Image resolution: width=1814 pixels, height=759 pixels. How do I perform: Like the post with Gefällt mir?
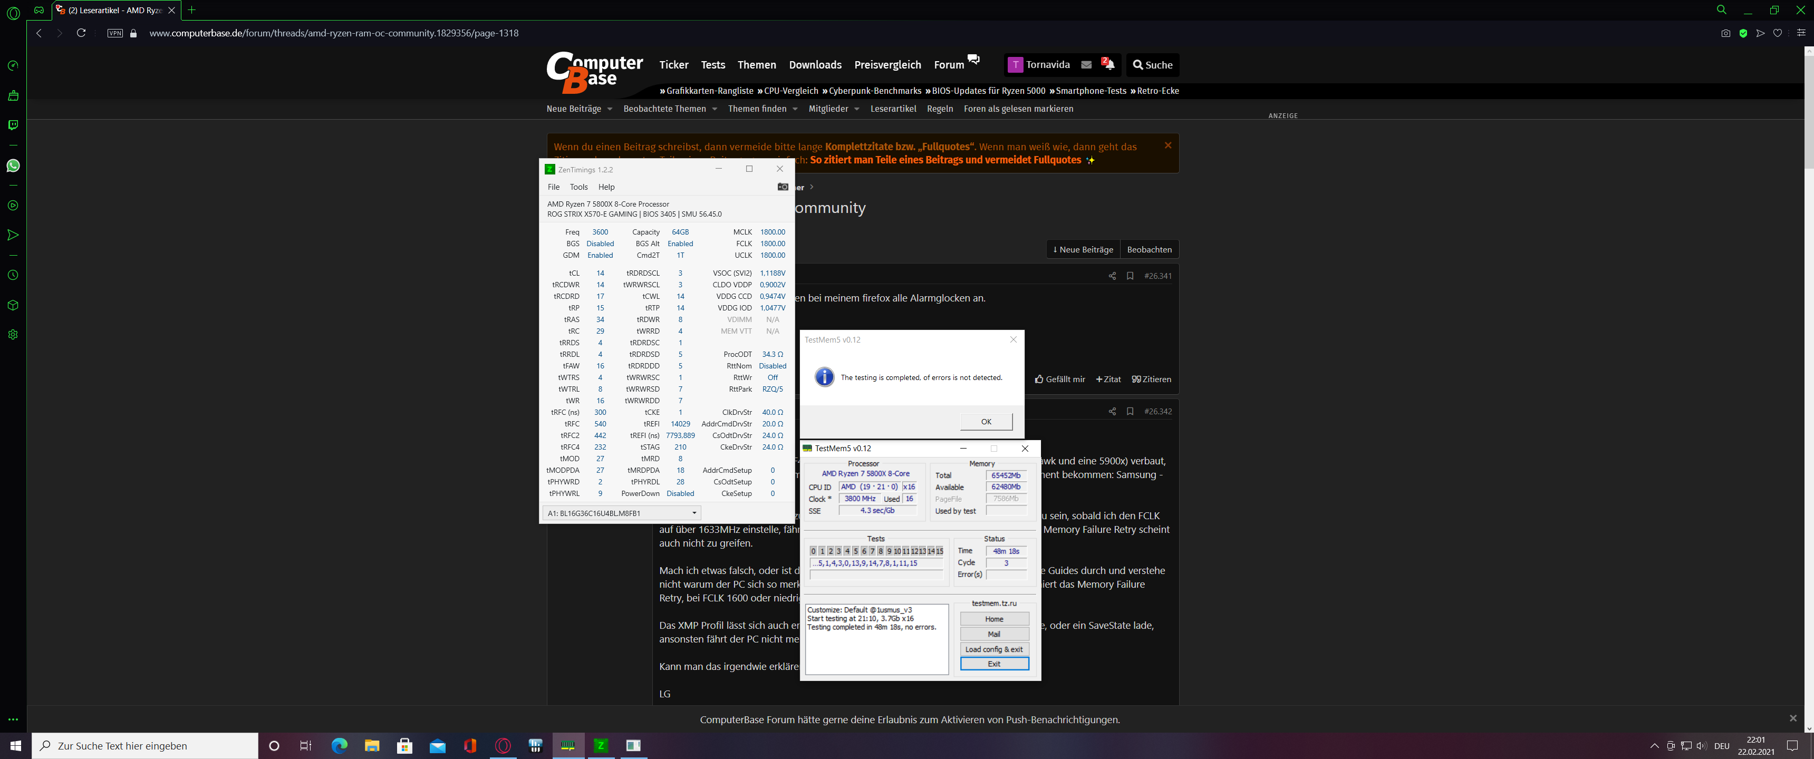(1060, 379)
